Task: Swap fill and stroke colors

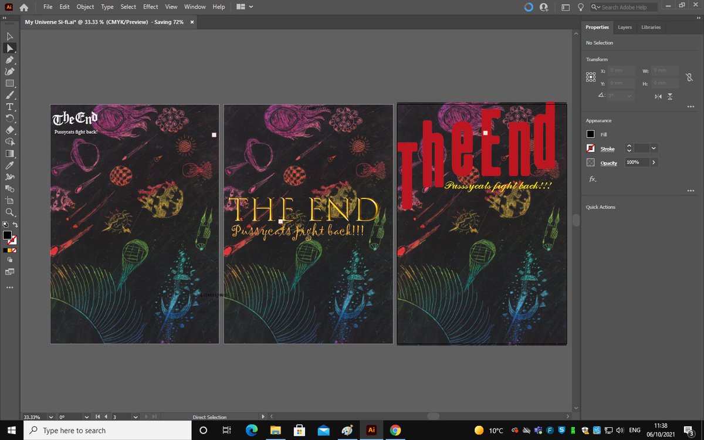Action: pyautogui.click(x=15, y=225)
